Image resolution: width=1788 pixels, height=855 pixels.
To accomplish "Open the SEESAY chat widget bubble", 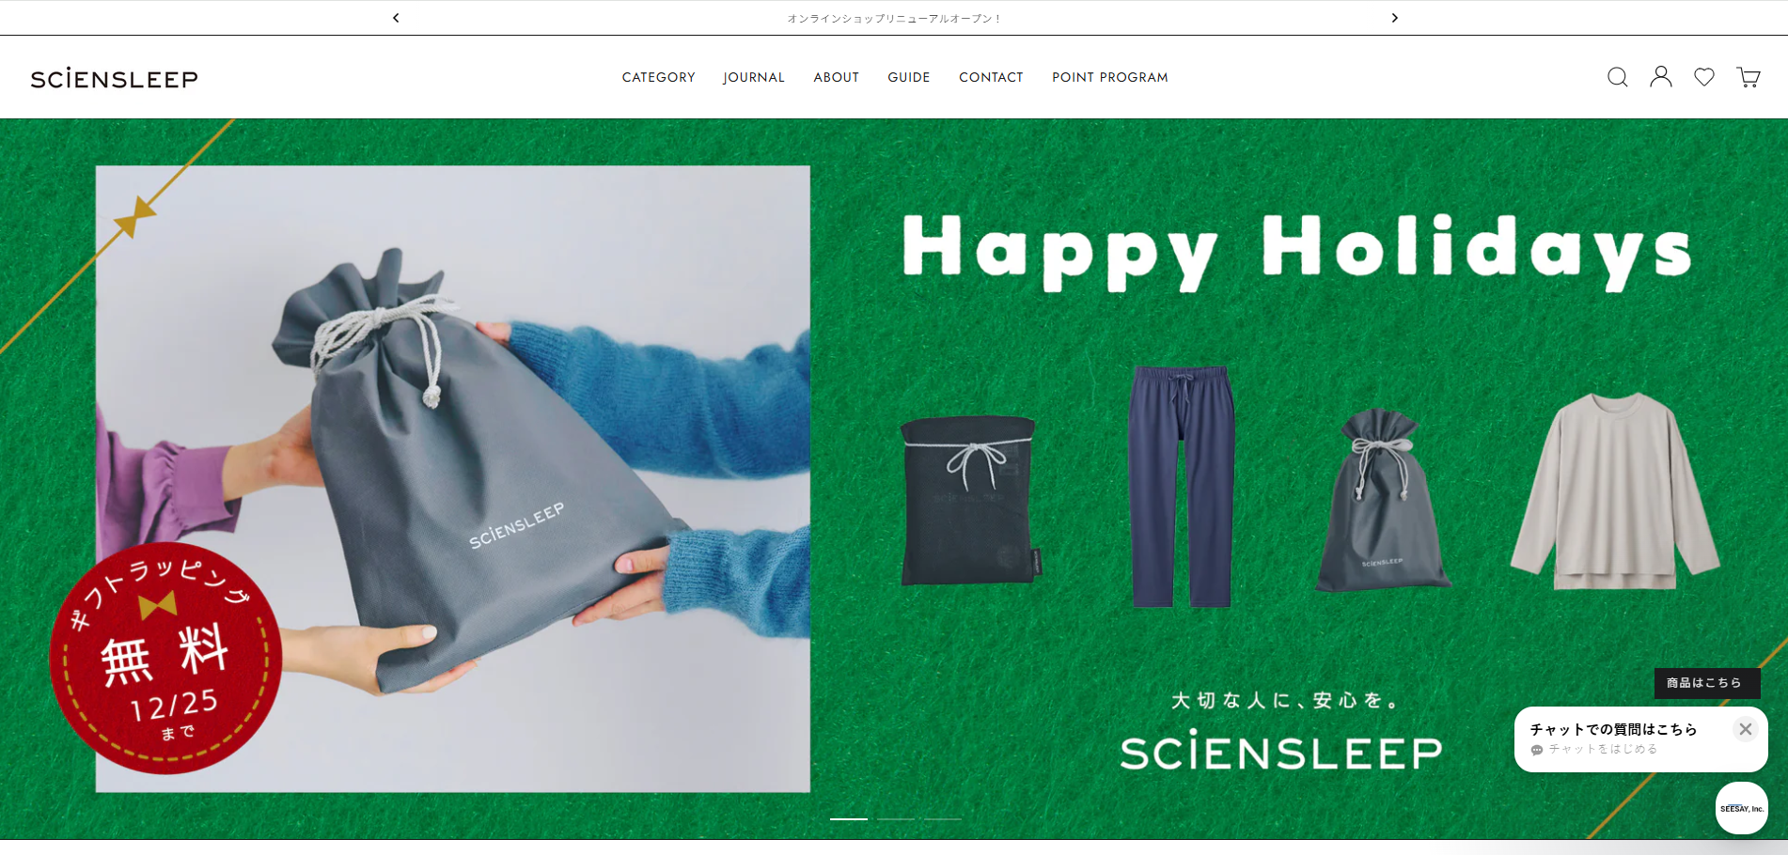I will click(1742, 808).
